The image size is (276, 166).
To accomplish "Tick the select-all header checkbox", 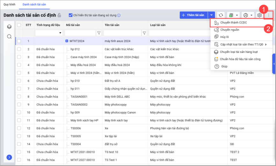I will (x=19, y=25).
